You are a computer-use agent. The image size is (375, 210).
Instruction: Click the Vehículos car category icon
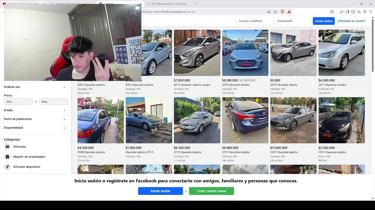(x=7, y=147)
